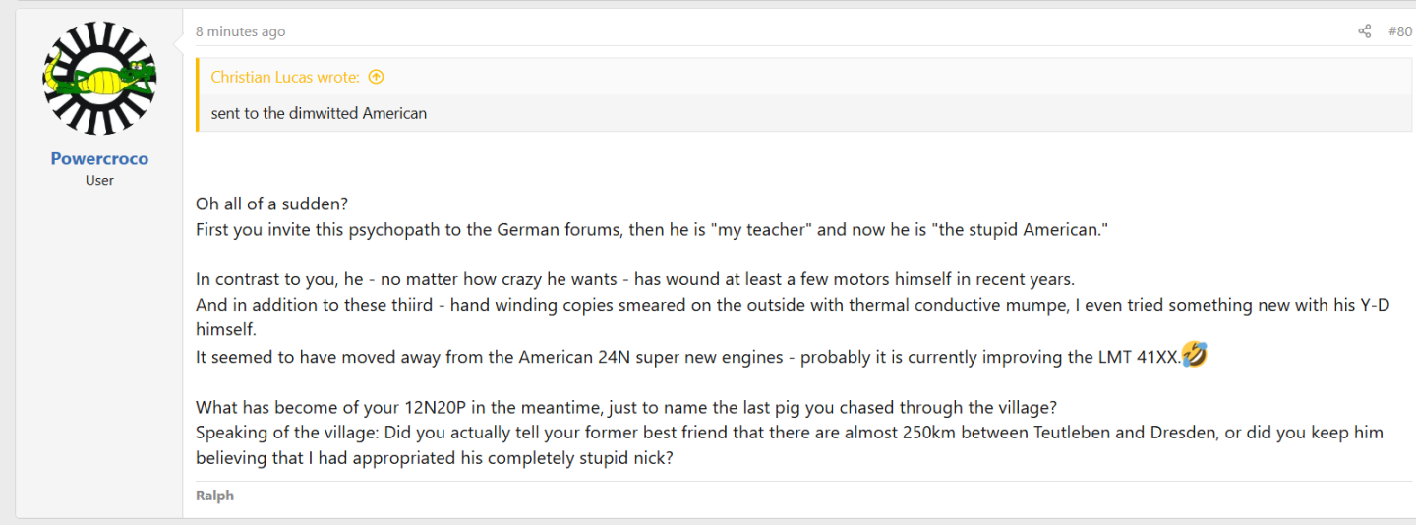Image resolution: width=1416 pixels, height=525 pixels.
Task: Click the '8 minutes ago' timestamp
Action: pyautogui.click(x=240, y=31)
